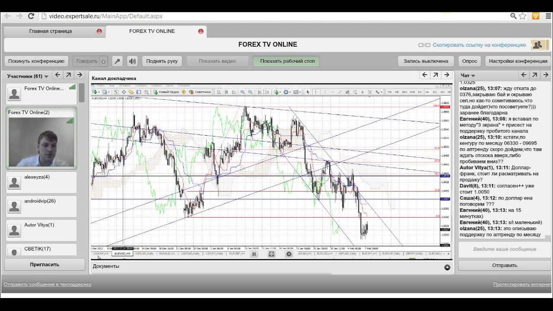Click Протестировать интернет link
The image size is (553, 311).
coord(522,284)
